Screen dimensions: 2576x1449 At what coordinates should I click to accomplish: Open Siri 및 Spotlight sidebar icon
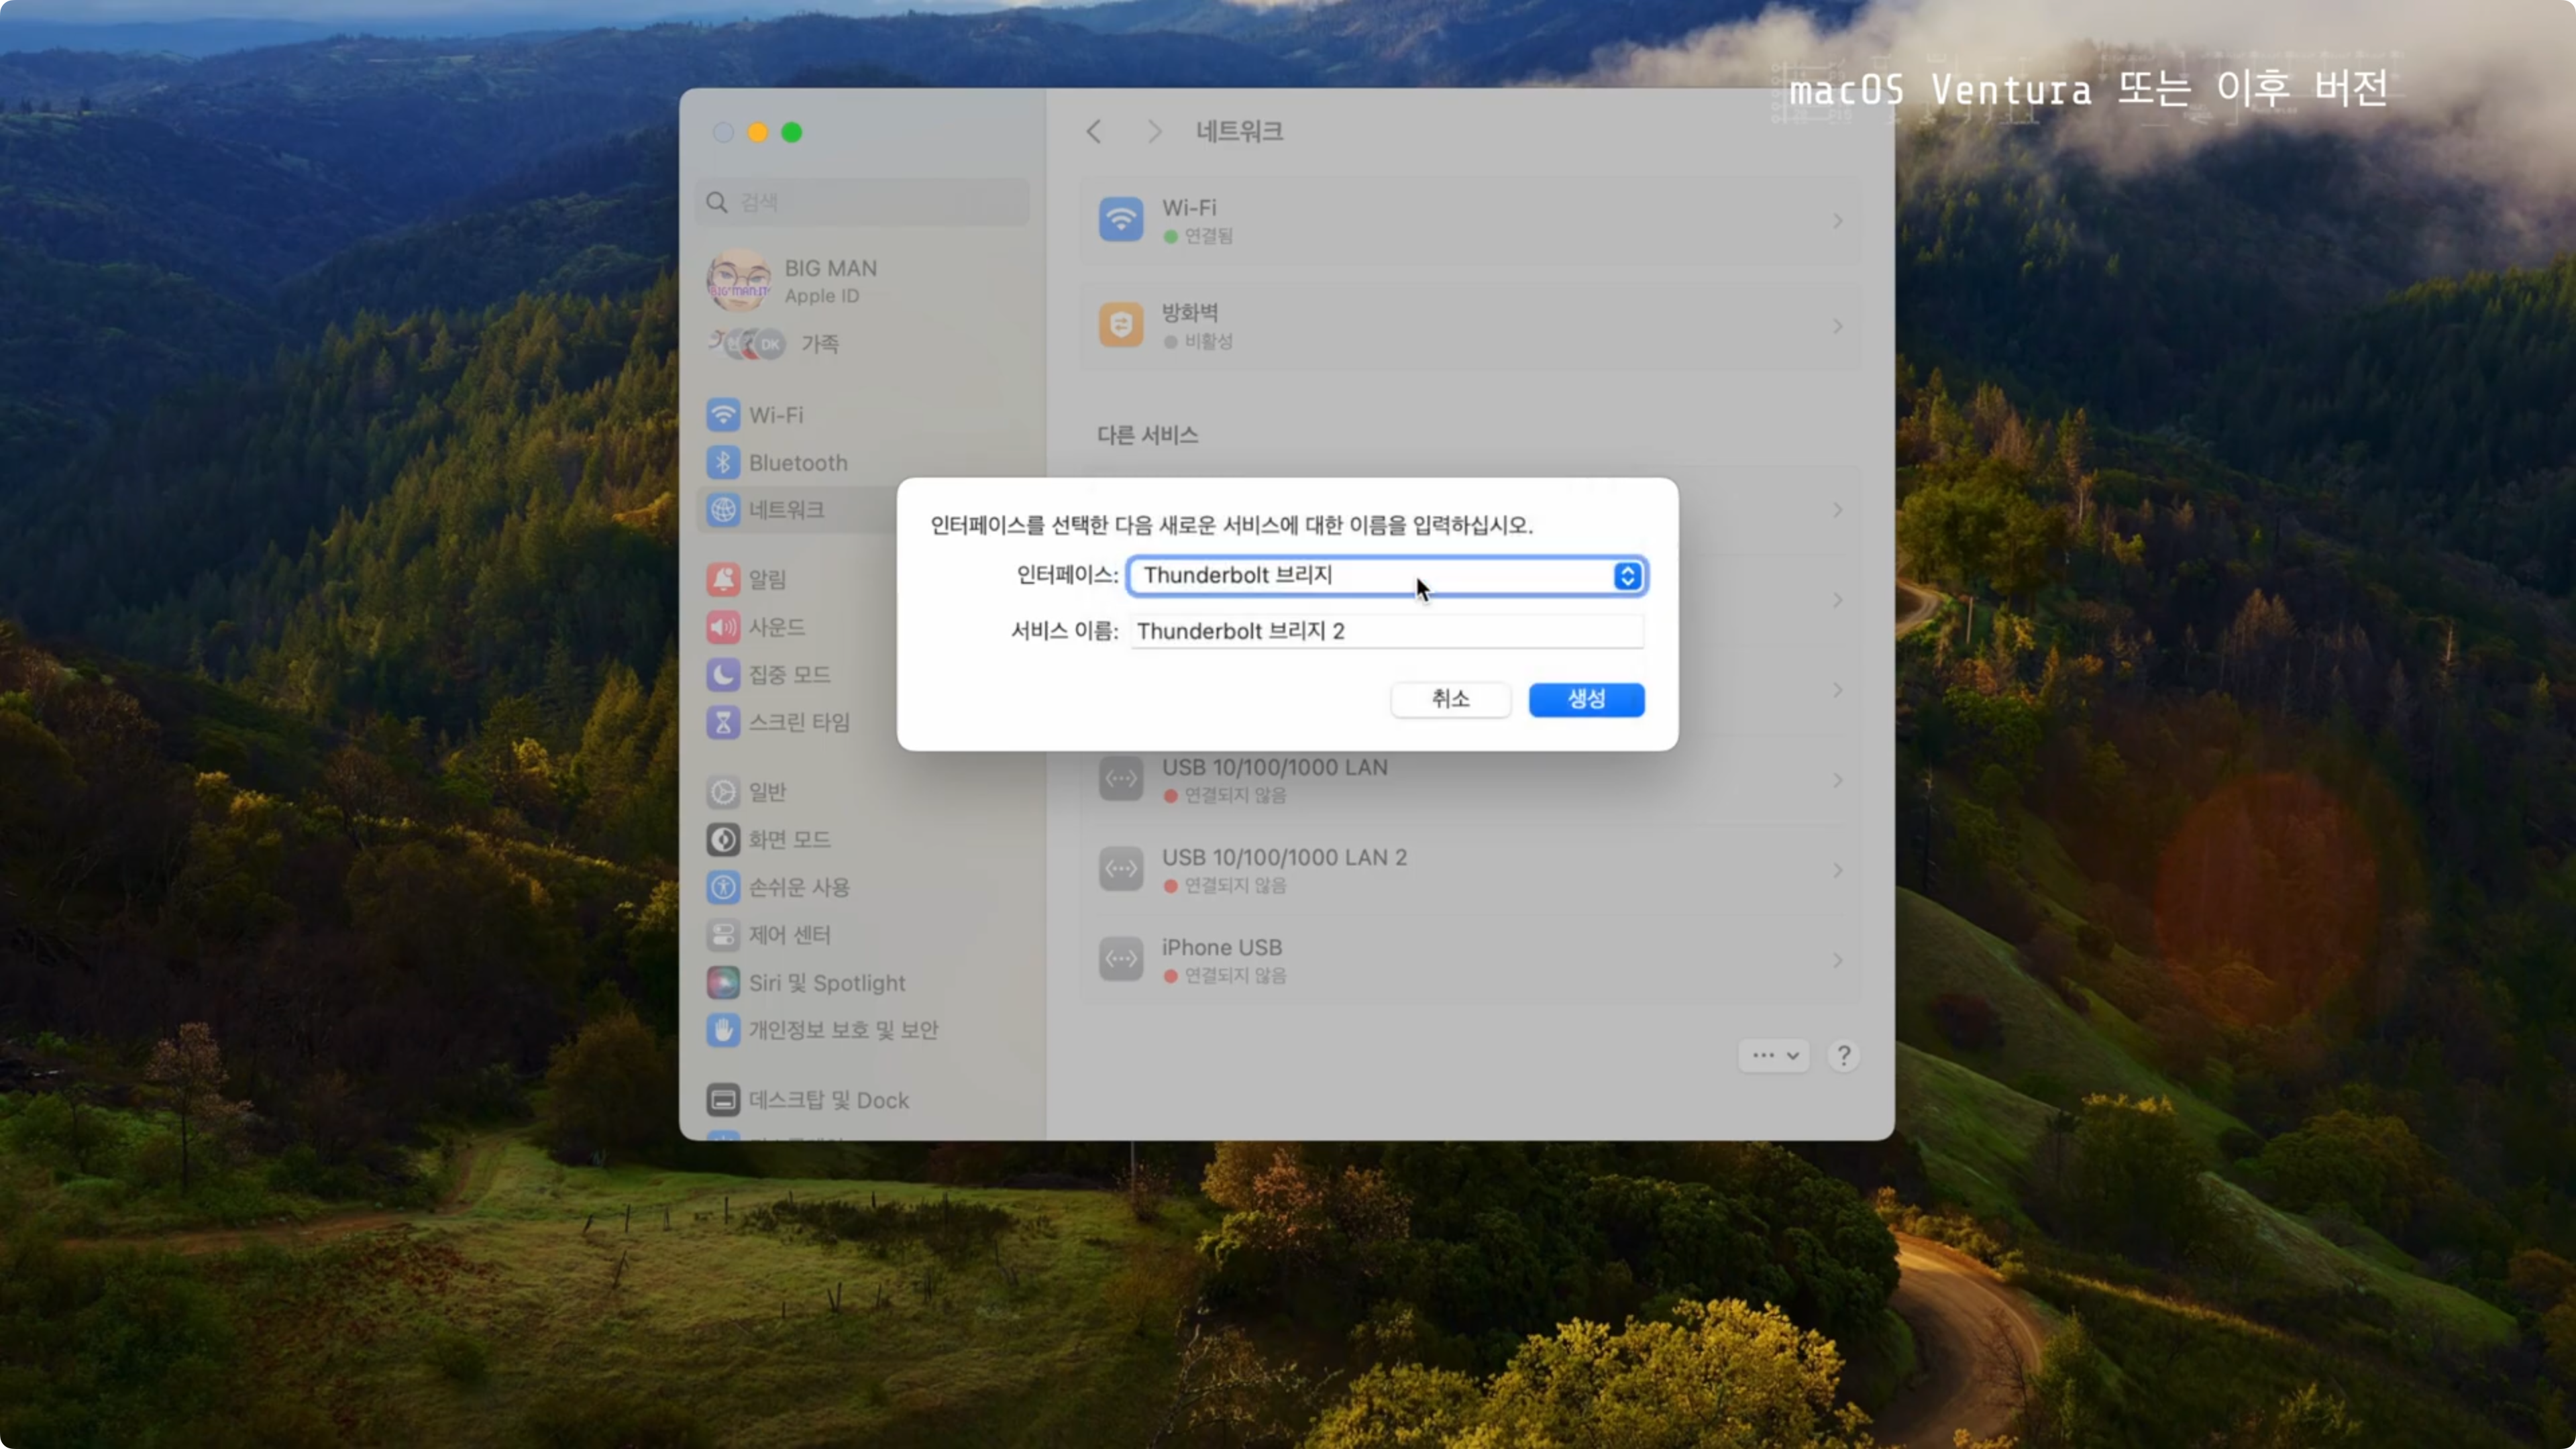click(x=723, y=983)
